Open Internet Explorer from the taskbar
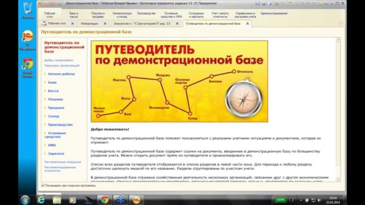 coord(41,199)
